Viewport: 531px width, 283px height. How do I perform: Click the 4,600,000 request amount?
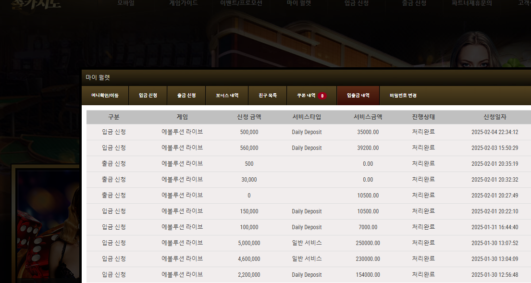[x=249, y=259]
